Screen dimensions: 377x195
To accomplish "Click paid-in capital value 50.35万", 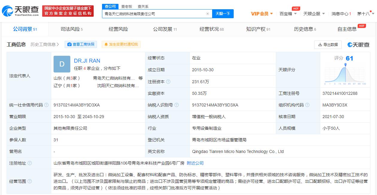I will 199,93.
